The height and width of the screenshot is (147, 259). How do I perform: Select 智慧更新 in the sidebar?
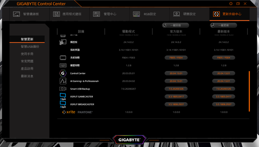[x=27, y=39]
